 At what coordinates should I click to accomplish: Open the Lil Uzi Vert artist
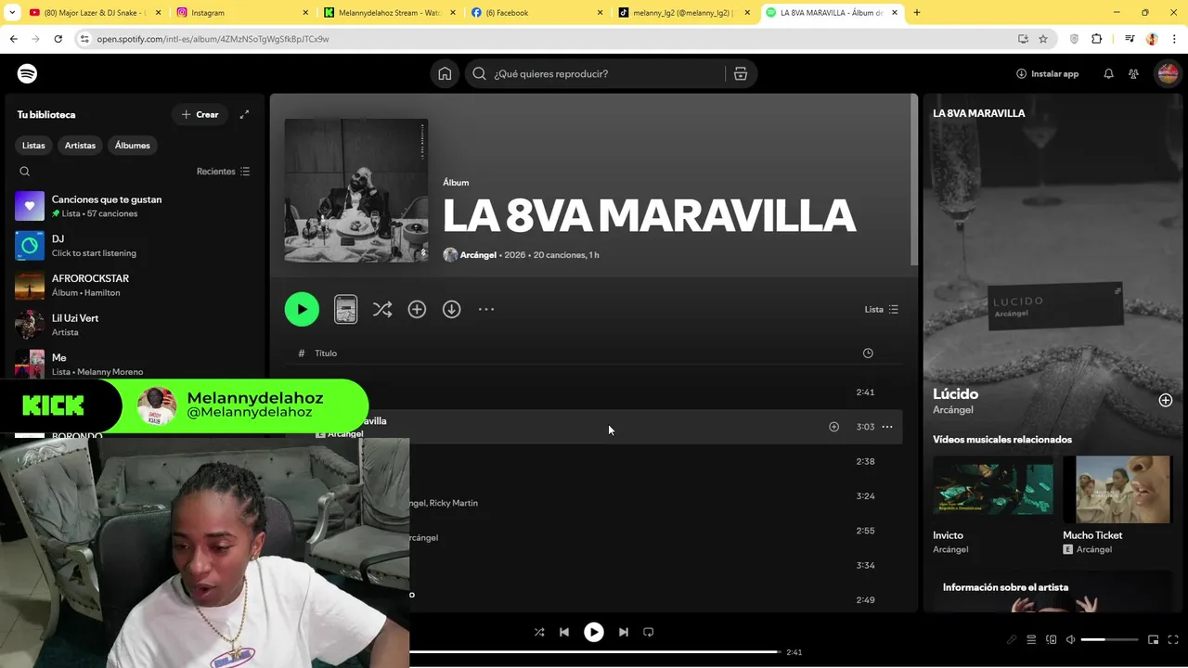tap(133, 325)
